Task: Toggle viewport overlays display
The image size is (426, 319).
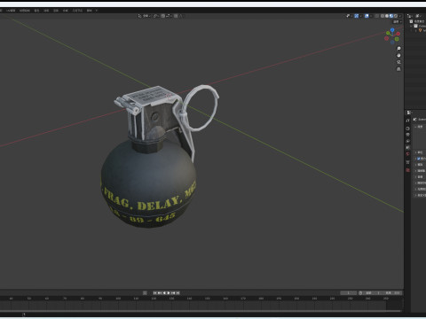Action: 367,16
